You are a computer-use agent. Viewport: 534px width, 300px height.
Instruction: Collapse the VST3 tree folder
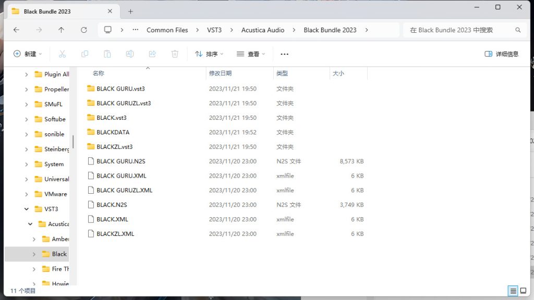click(27, 209)
